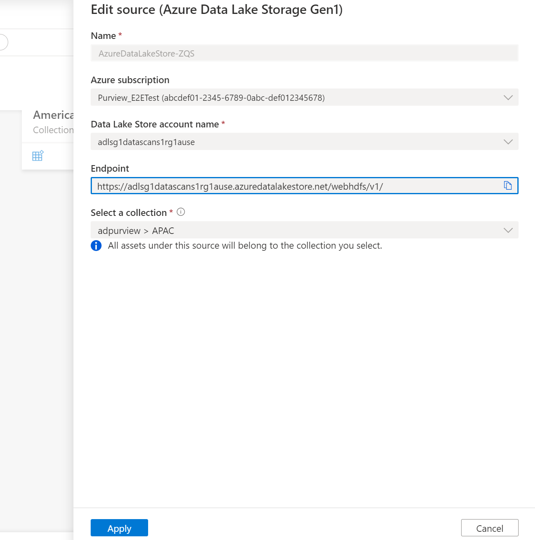
Task: Expand the adpurview > APAC collection chevron
Action: (508, 230)
